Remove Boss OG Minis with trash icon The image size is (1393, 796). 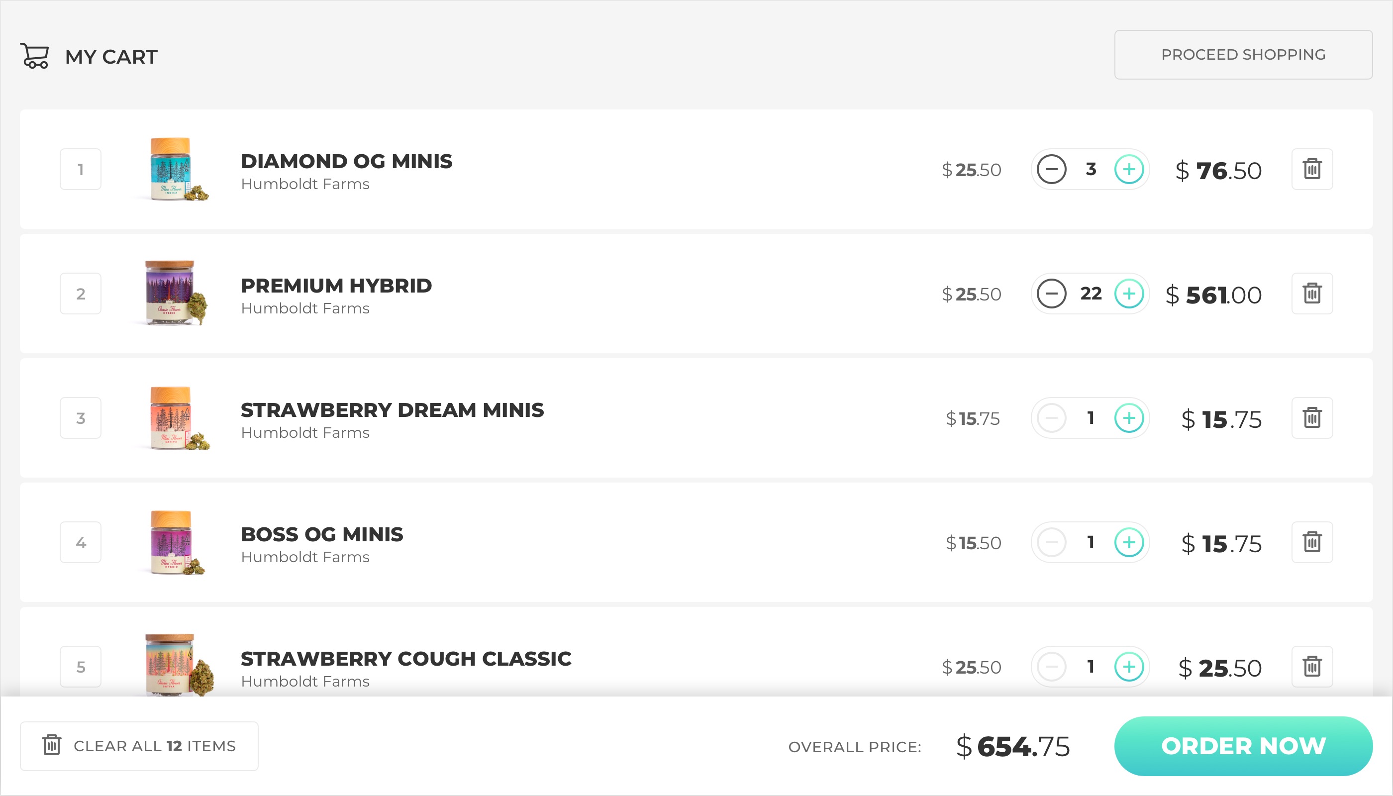pyautogui.click(x=1312, y=542)
